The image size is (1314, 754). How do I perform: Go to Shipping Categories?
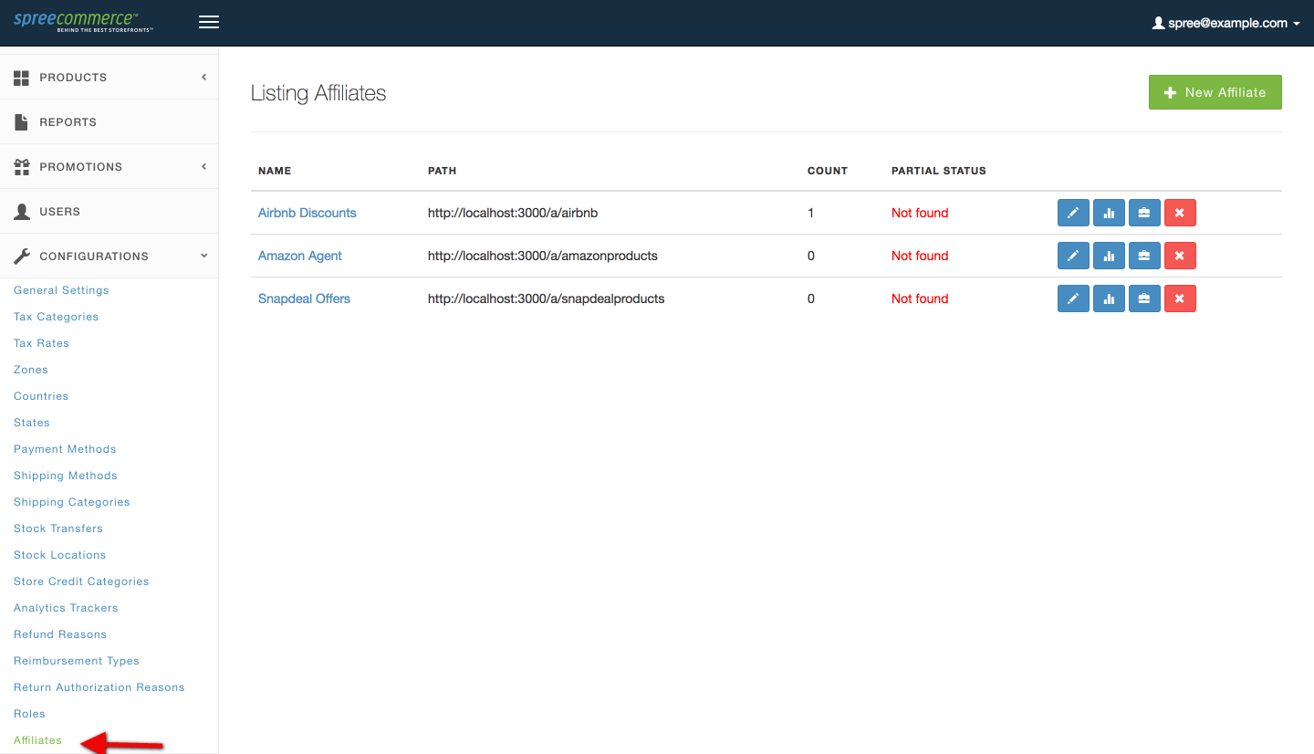tap(72, 502)
